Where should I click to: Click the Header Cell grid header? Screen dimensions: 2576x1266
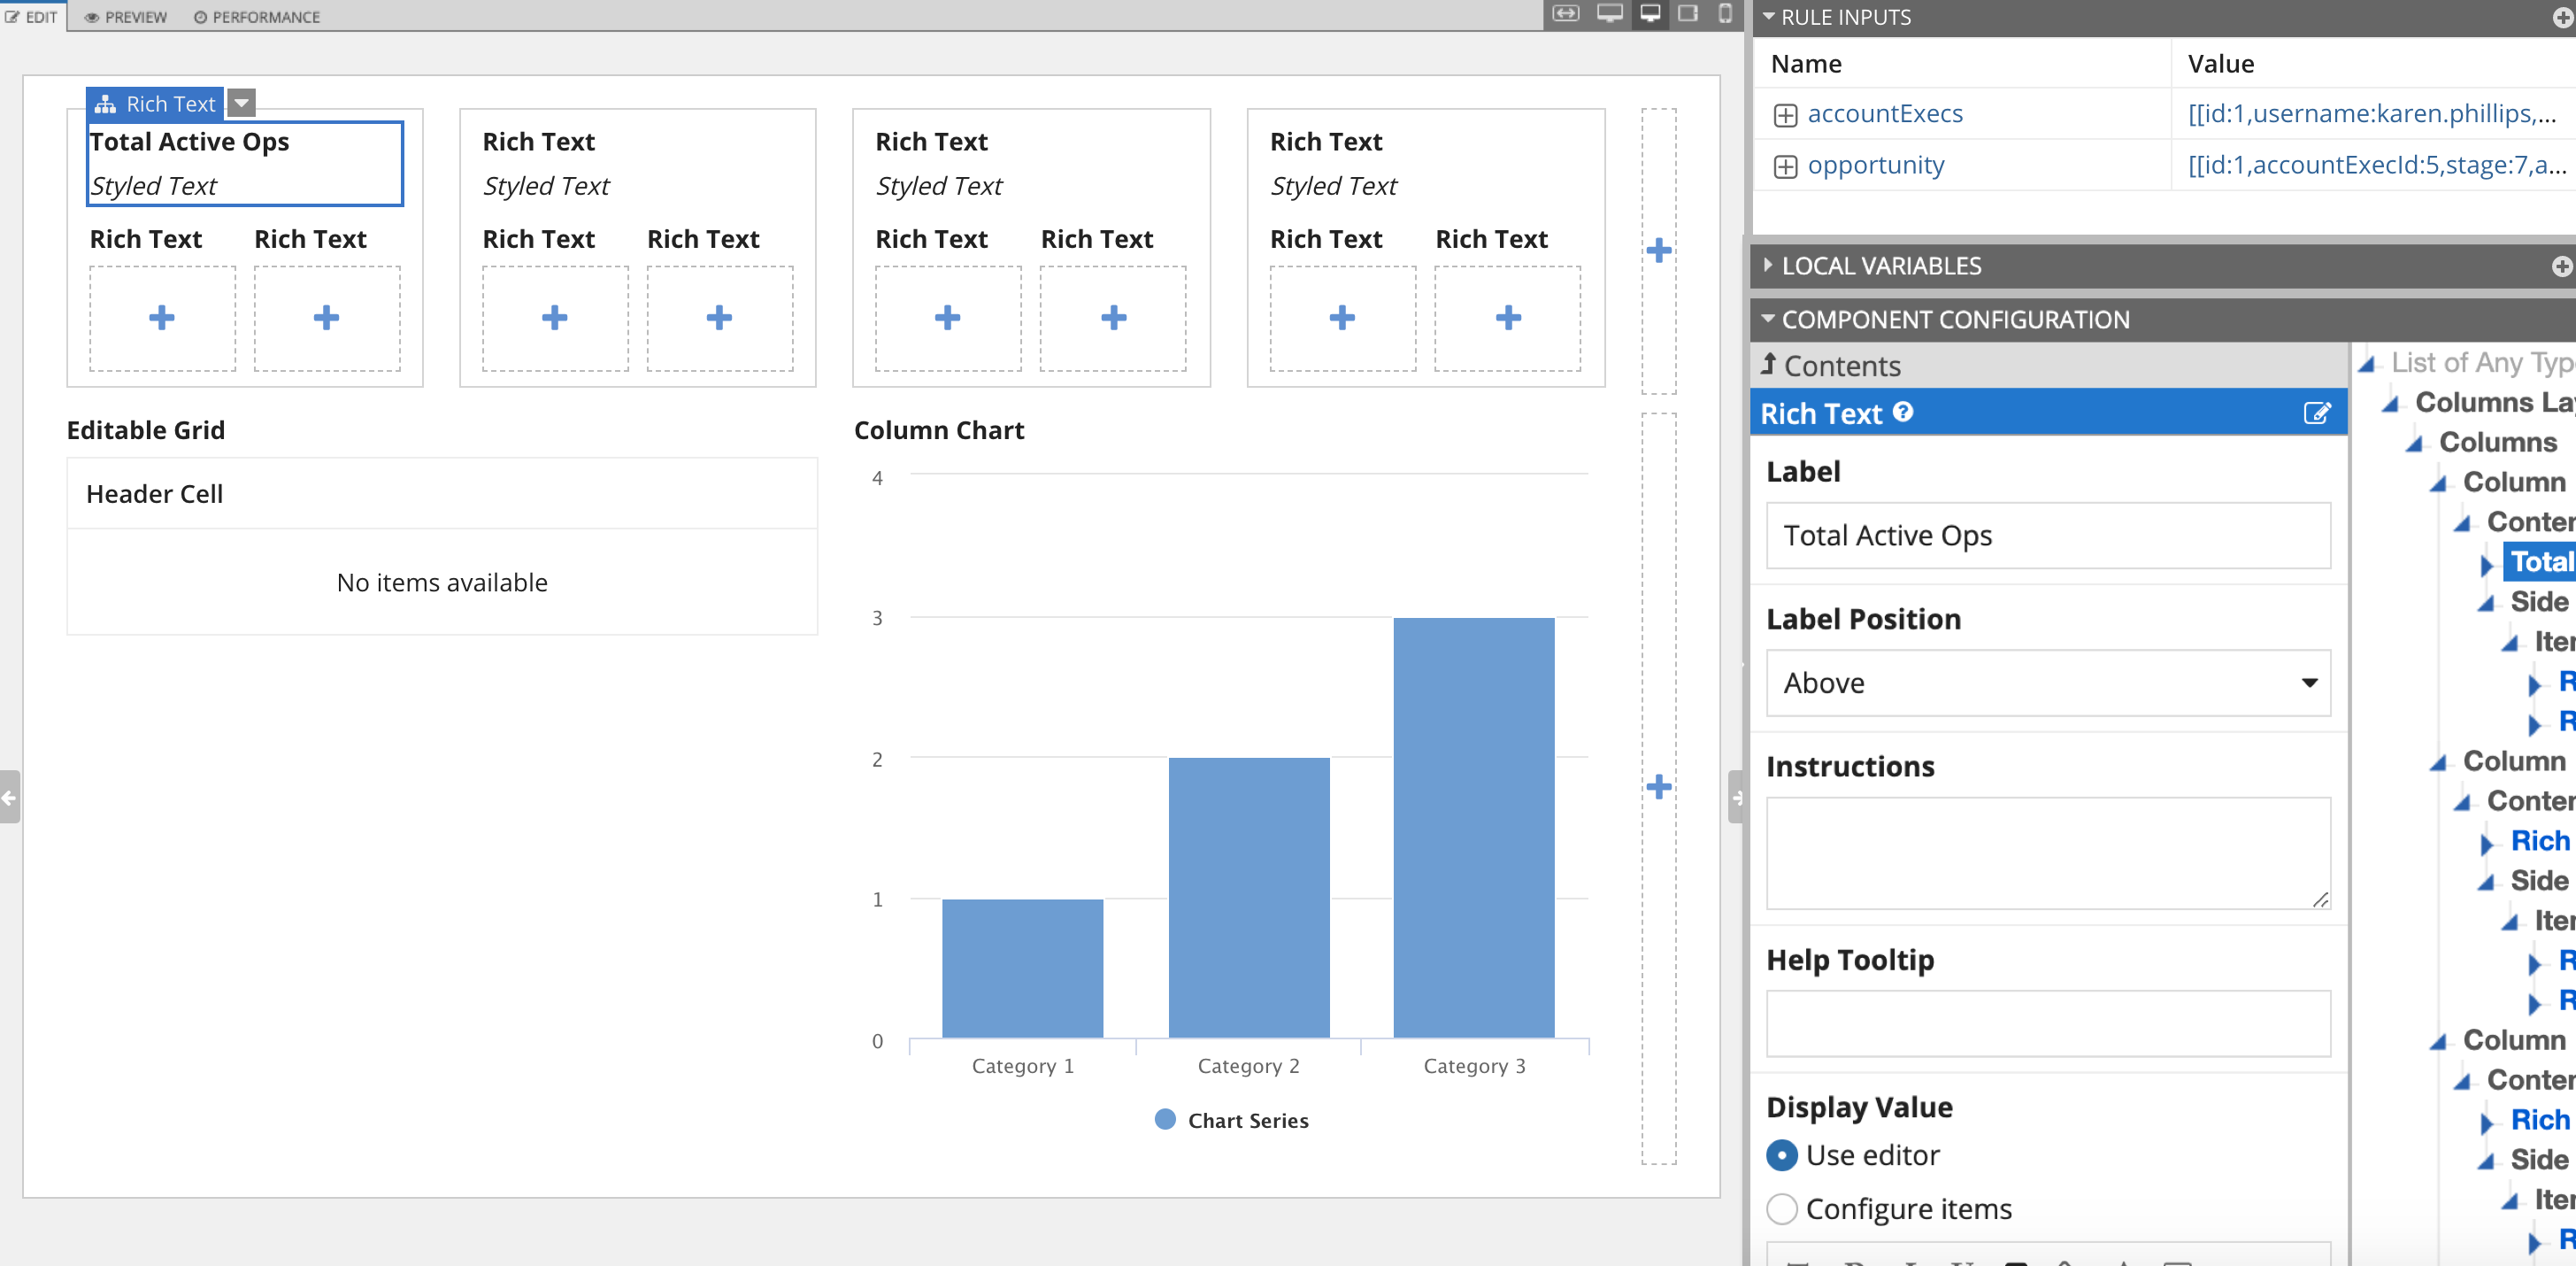point(154,493)
